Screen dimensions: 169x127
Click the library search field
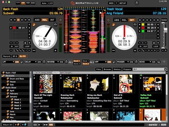tap(150, 69)
